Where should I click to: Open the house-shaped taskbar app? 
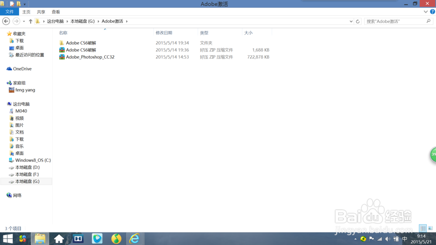pyautogui.click(x=59, y=238)
